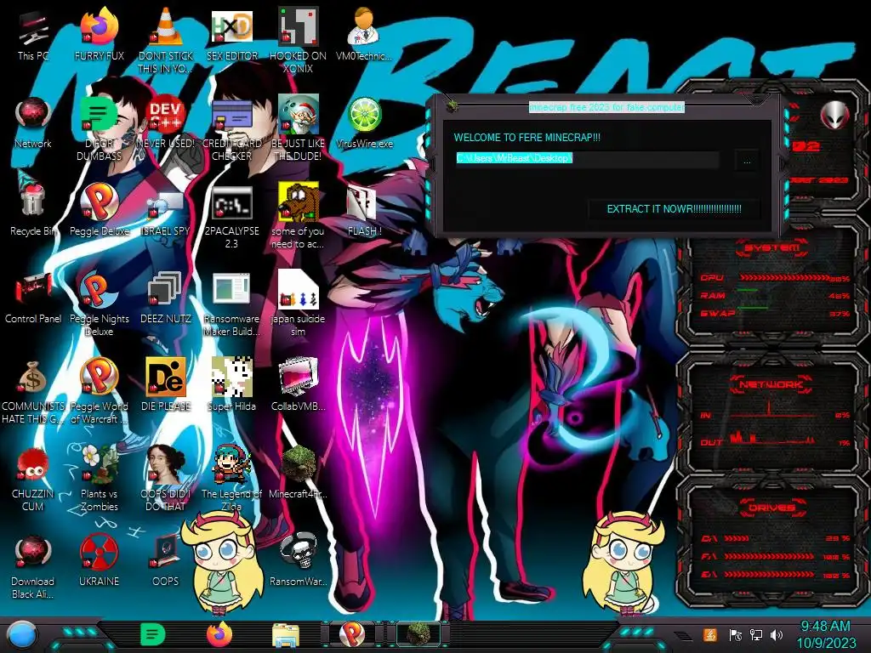Click the WELCOME TO FERE MINECRAP text
Viewport: 871px width, 653px height.
pos(527,137)
